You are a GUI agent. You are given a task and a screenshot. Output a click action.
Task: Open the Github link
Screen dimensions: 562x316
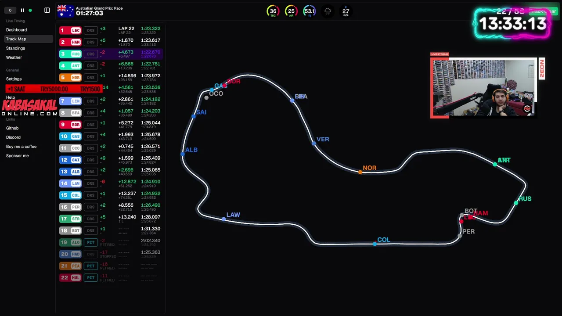click(x=12, y=128)
